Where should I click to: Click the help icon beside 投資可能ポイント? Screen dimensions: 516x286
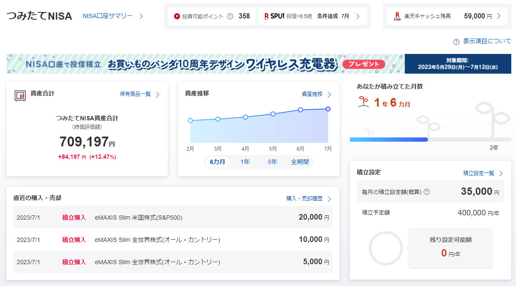(230, 16)
